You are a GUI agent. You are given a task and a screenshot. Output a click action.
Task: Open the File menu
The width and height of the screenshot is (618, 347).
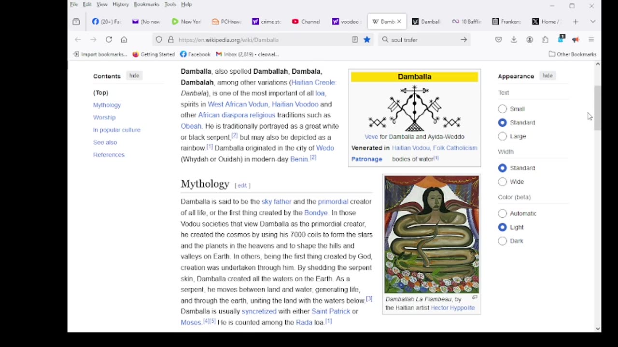pyautogui.click(x=74, y=4)
